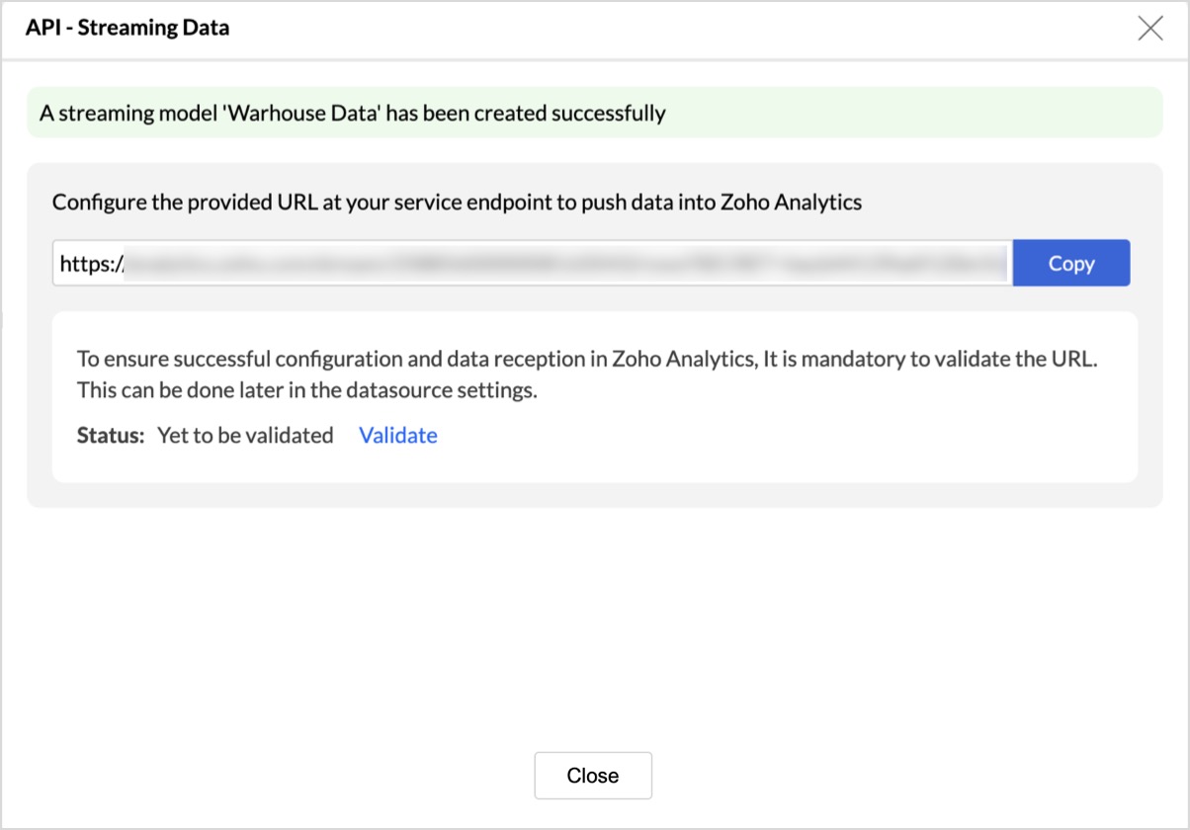Click the blurred portion of the URL
Image resolution: width=1190 pixels, height=830 pixels.
click(x=565, y=264)
